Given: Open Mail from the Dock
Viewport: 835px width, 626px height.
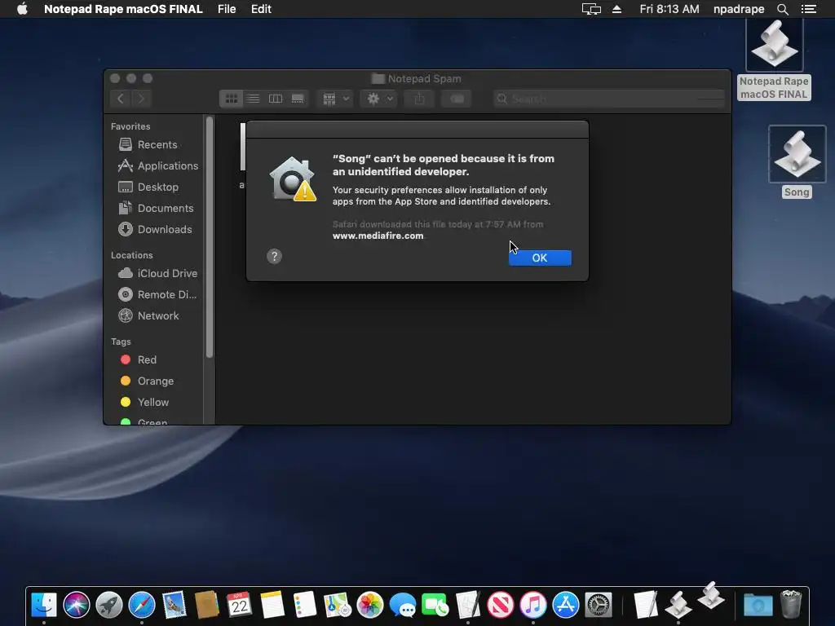Looking at the screenshot, I should pos(175,606).
